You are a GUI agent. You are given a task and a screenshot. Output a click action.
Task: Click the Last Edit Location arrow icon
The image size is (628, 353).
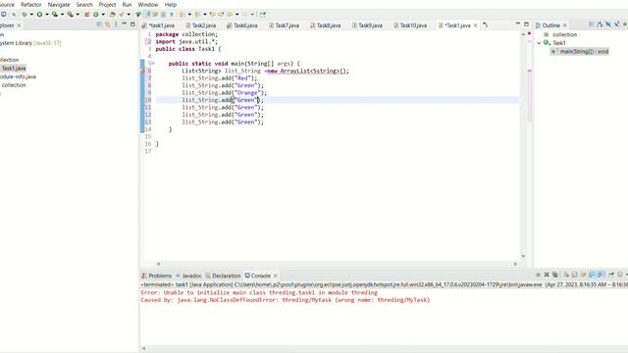point(213,14)
